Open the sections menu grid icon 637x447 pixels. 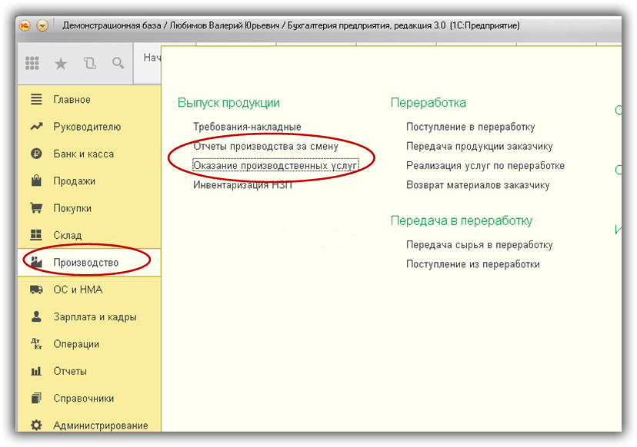tap(32, 63)
